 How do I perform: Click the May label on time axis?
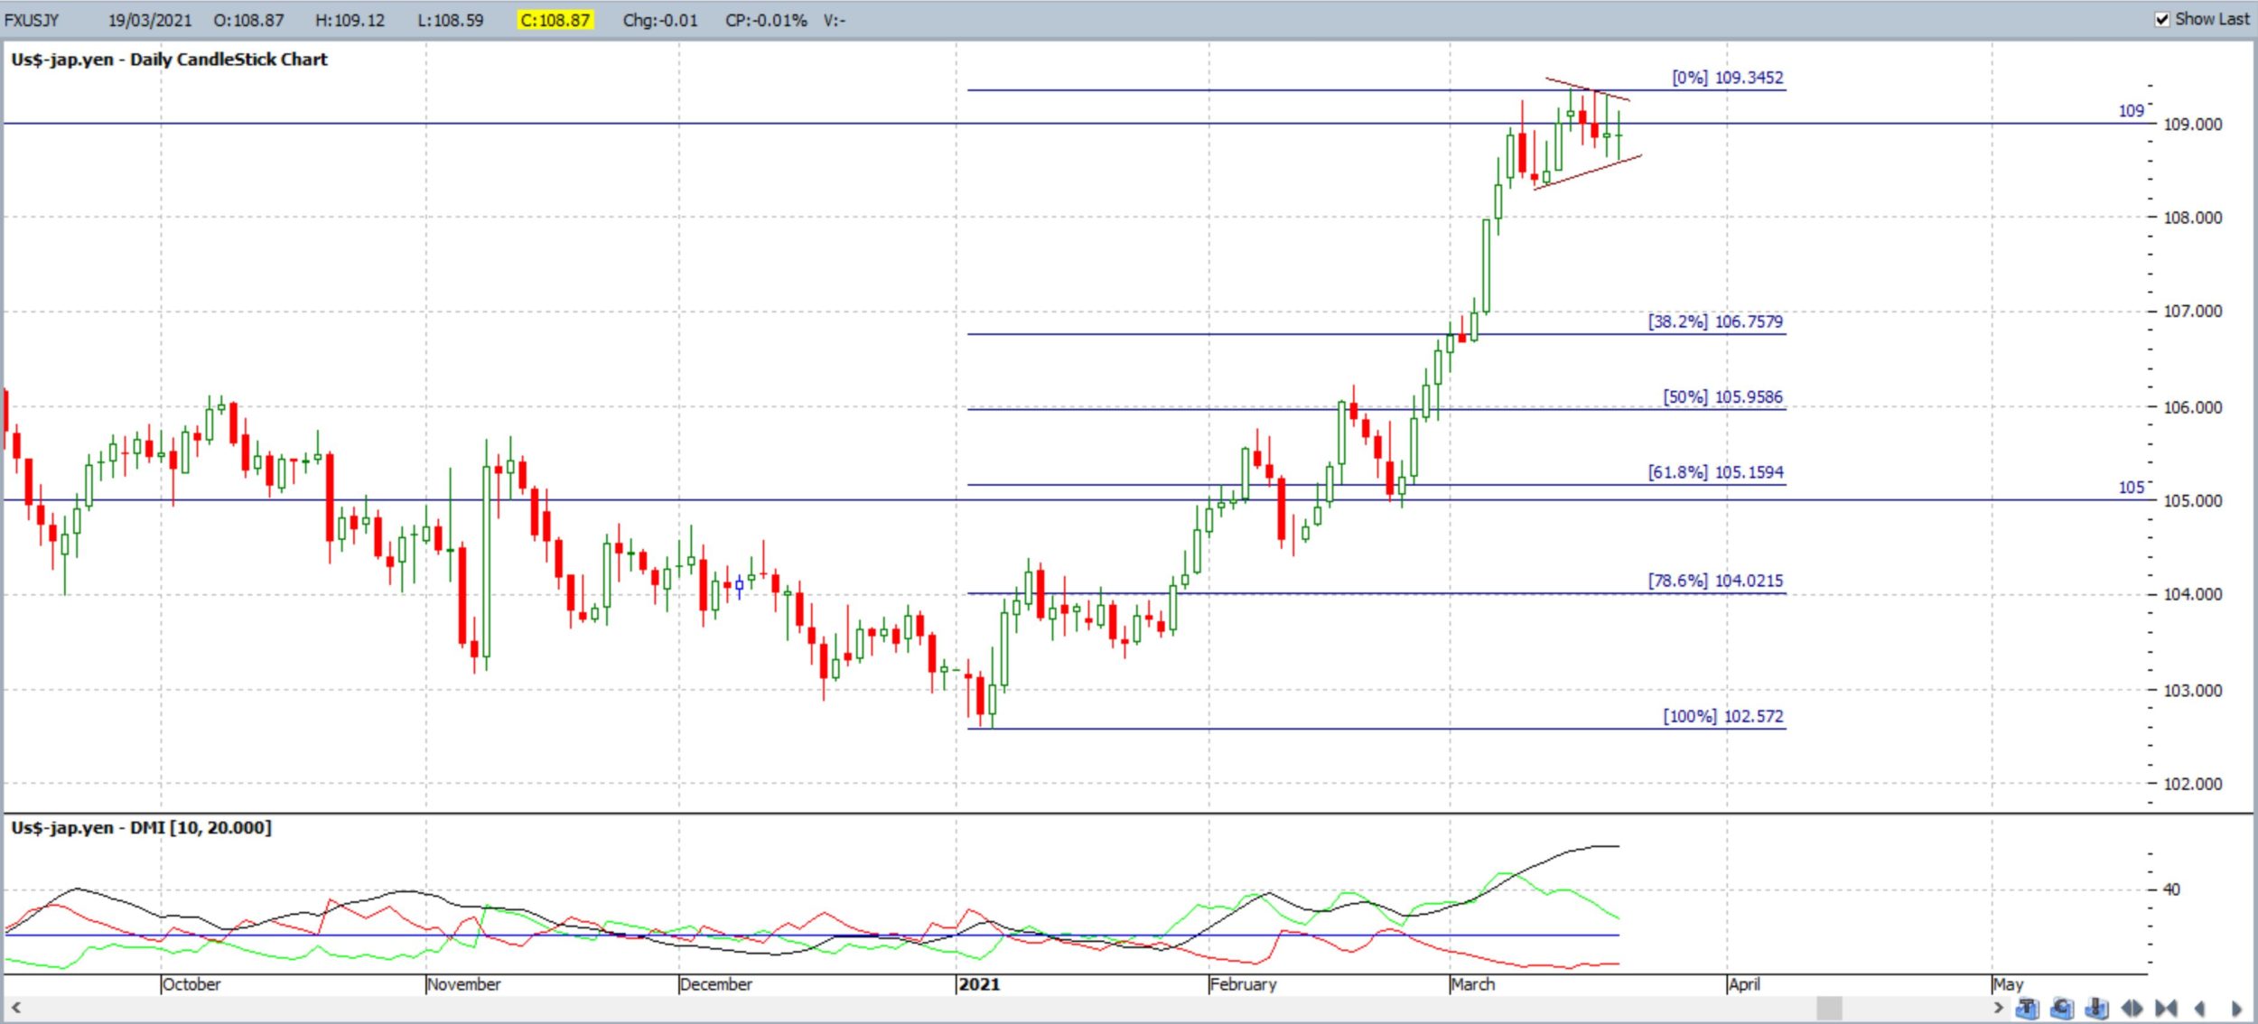[x=2009, y=984]
